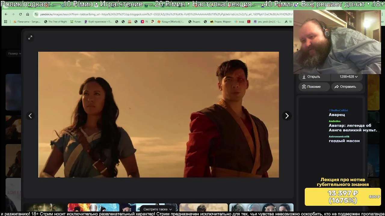Open the Паньчанга - Sanga bookmark
This screenshot has height=216, width=385.
tap(27, 22)
